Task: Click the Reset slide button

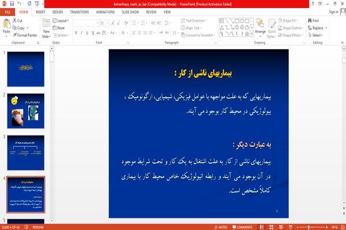Action: (59, 28)
